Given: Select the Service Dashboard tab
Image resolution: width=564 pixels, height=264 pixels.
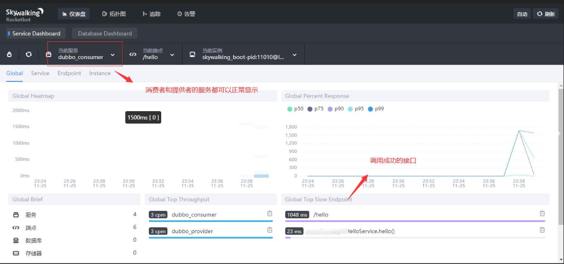Looking at the screenshot, I should pyautogui.click(x=36, y=33).
